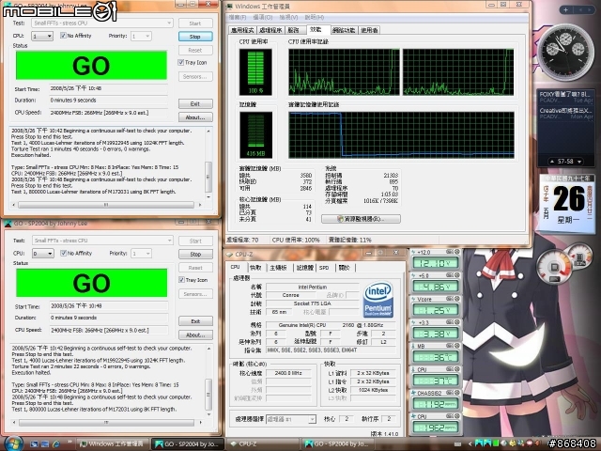Open the 選項(O) menu in Task Manager
The height and width of the screenshot is (451, 601).
pos(263,17)
